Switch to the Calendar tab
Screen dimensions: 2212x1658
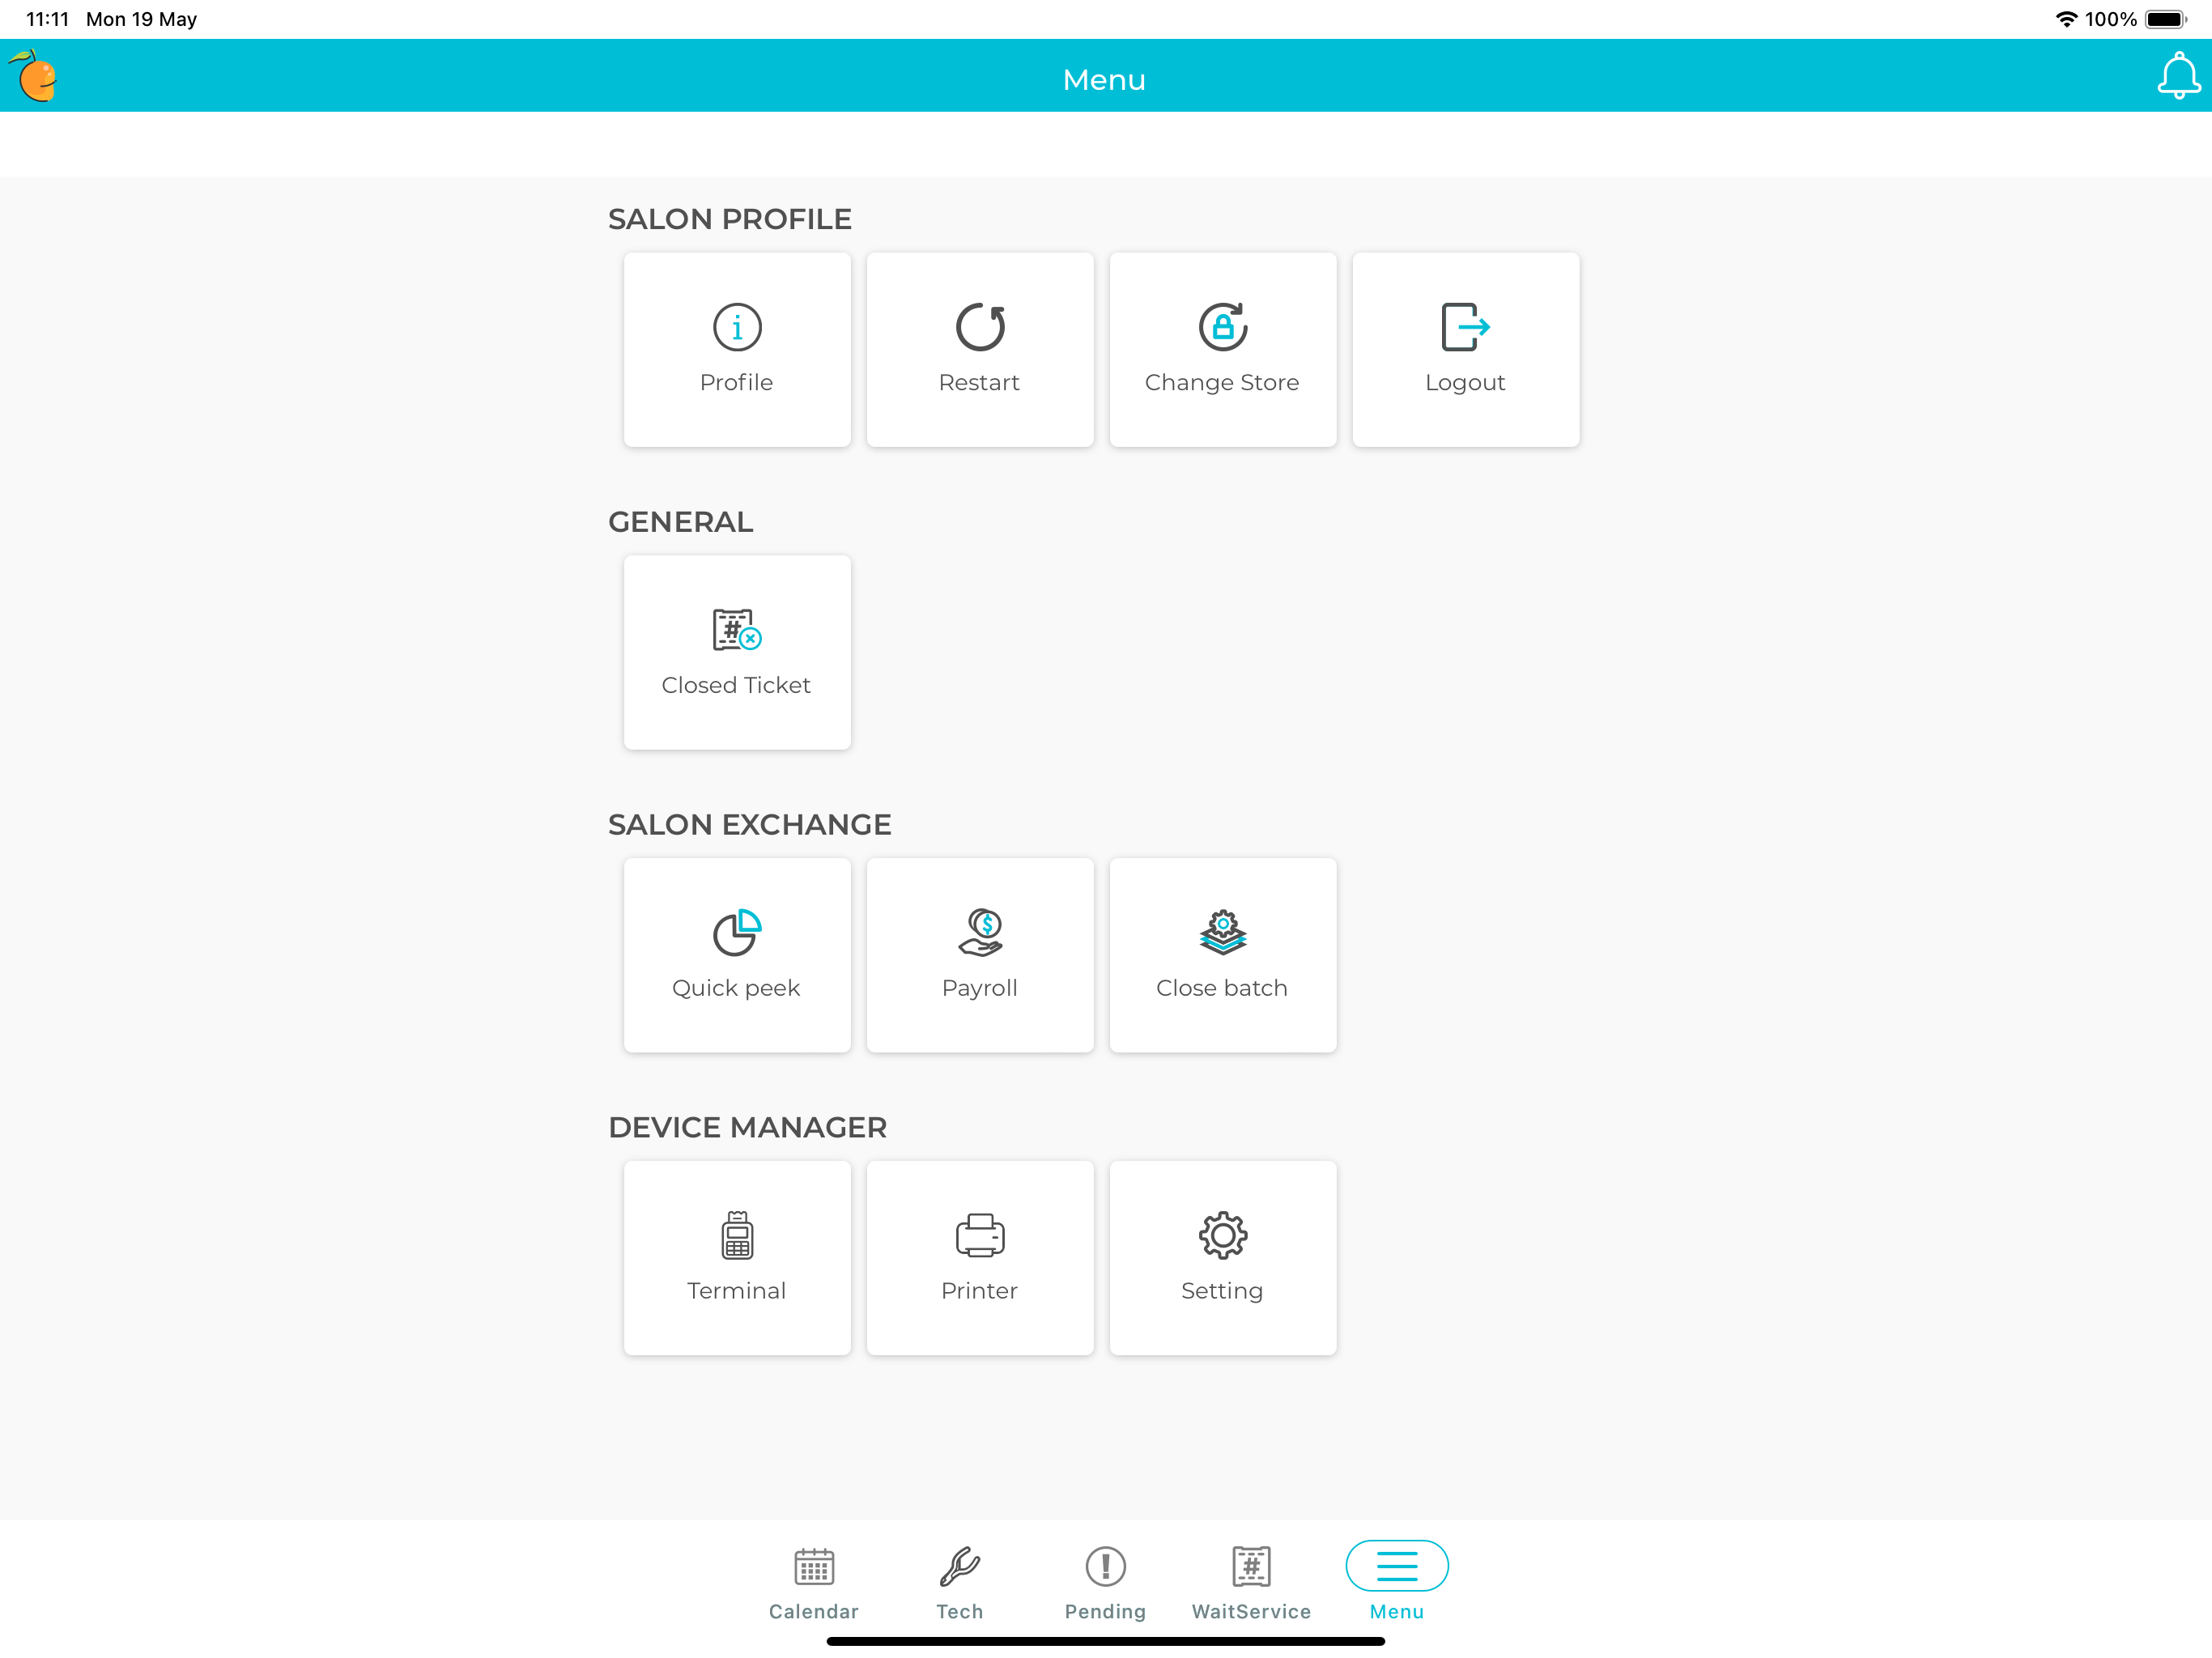click(814, 1583)
